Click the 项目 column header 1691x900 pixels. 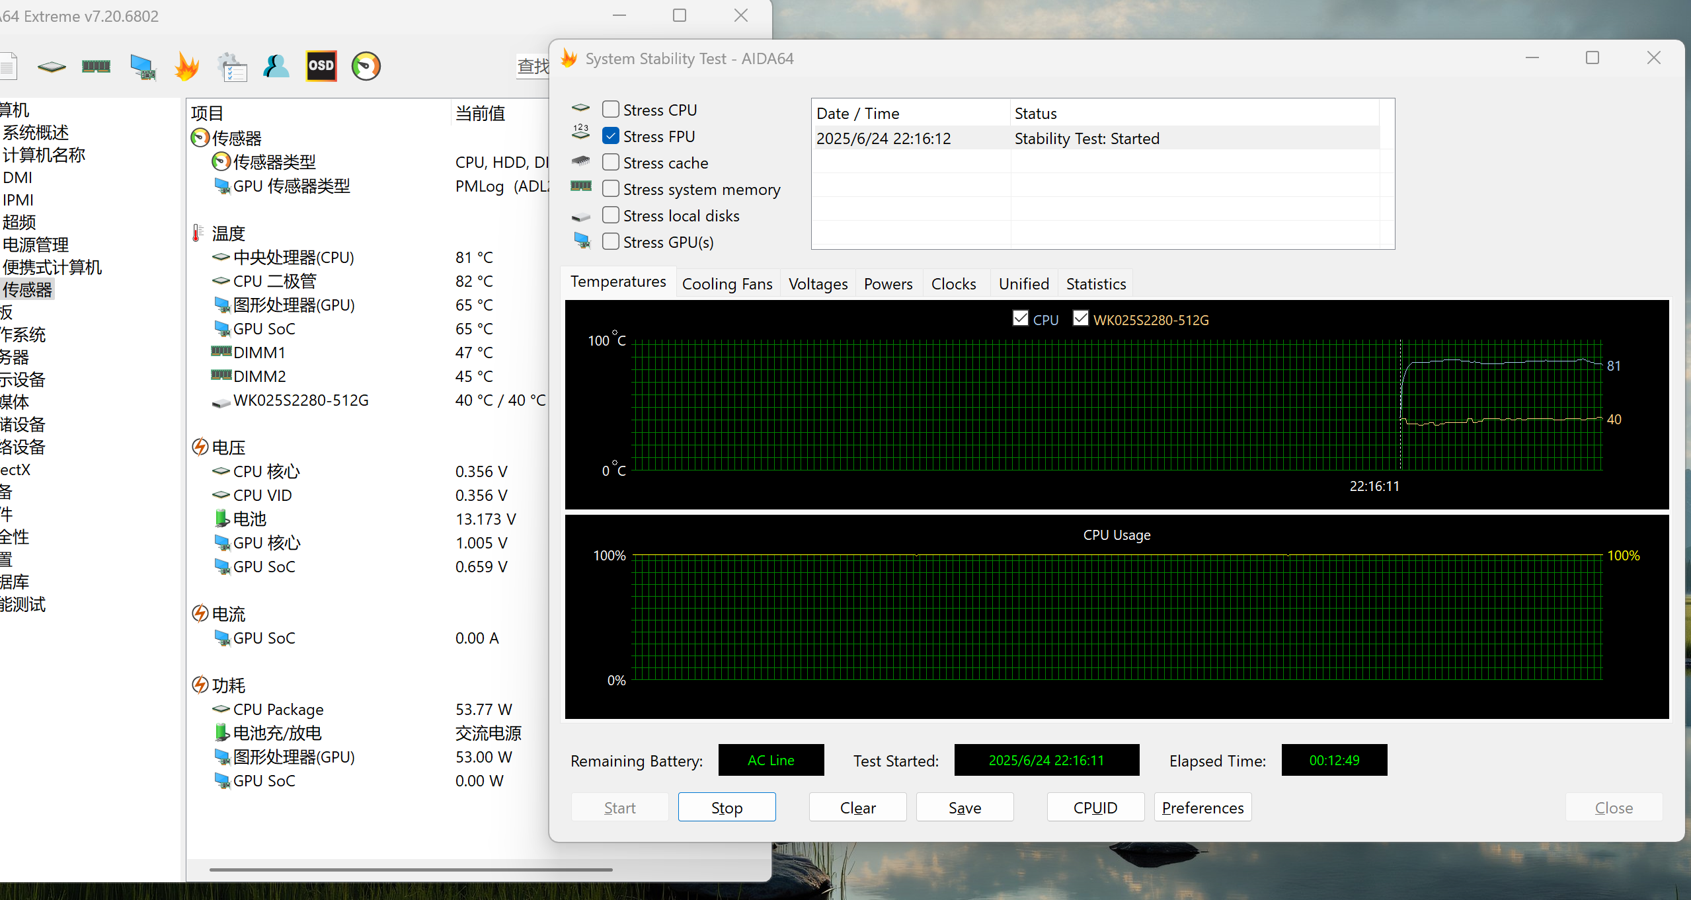point(319,113)
